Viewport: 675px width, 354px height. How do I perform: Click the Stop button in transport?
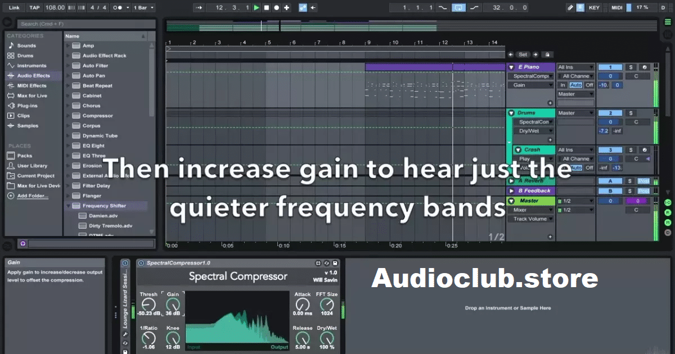tap(267, 7)
